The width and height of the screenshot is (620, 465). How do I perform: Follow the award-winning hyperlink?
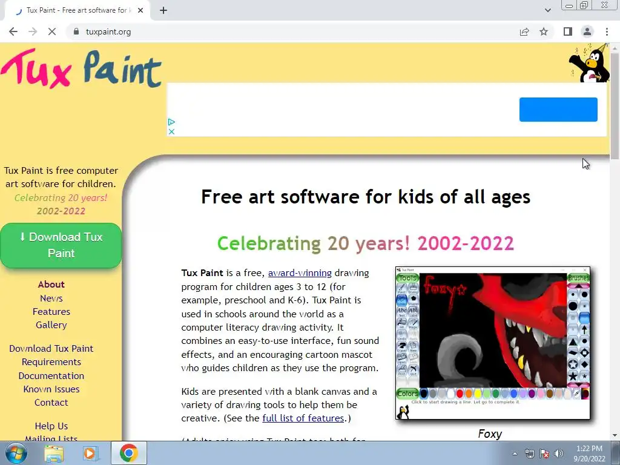tap(300, 273)
